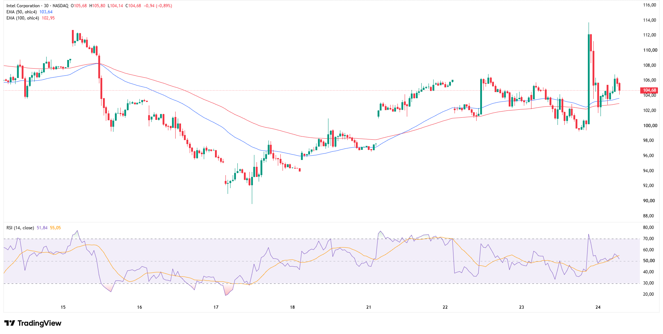Screen dimensions: 663x334
Task: Click date label 15 on time axis
Action: coord(63,307)
